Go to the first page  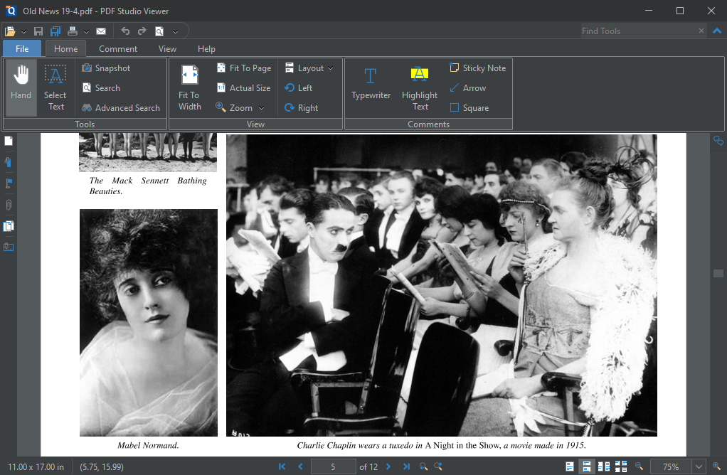282,466
